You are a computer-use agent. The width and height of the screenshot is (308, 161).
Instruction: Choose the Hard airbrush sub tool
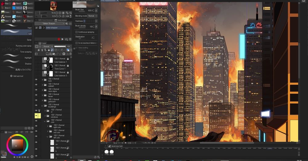point(16,26)
